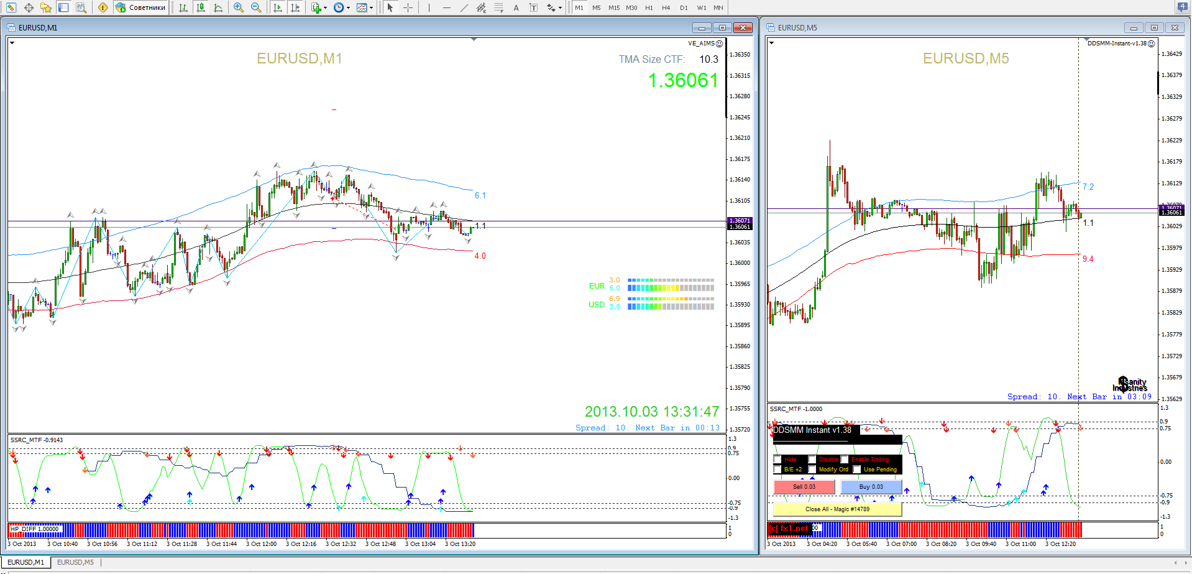Click the Sell 0.03 button
Image resolution: width=1192 pixels, height=574 pixels.
[804, 487]
